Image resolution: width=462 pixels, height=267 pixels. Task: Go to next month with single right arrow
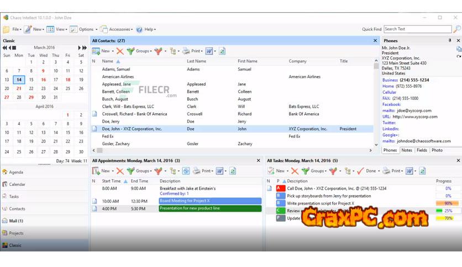click(x=79, y=47)
